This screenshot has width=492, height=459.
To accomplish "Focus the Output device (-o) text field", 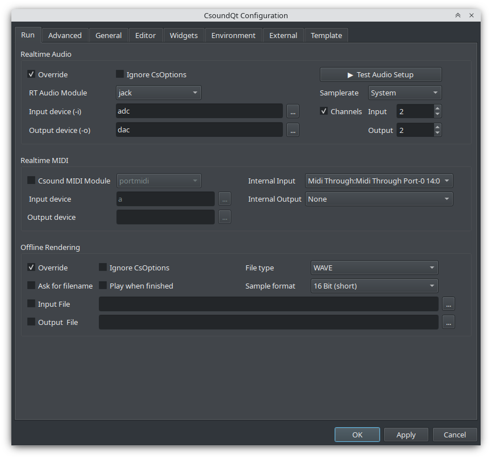I will click(199, 130).
